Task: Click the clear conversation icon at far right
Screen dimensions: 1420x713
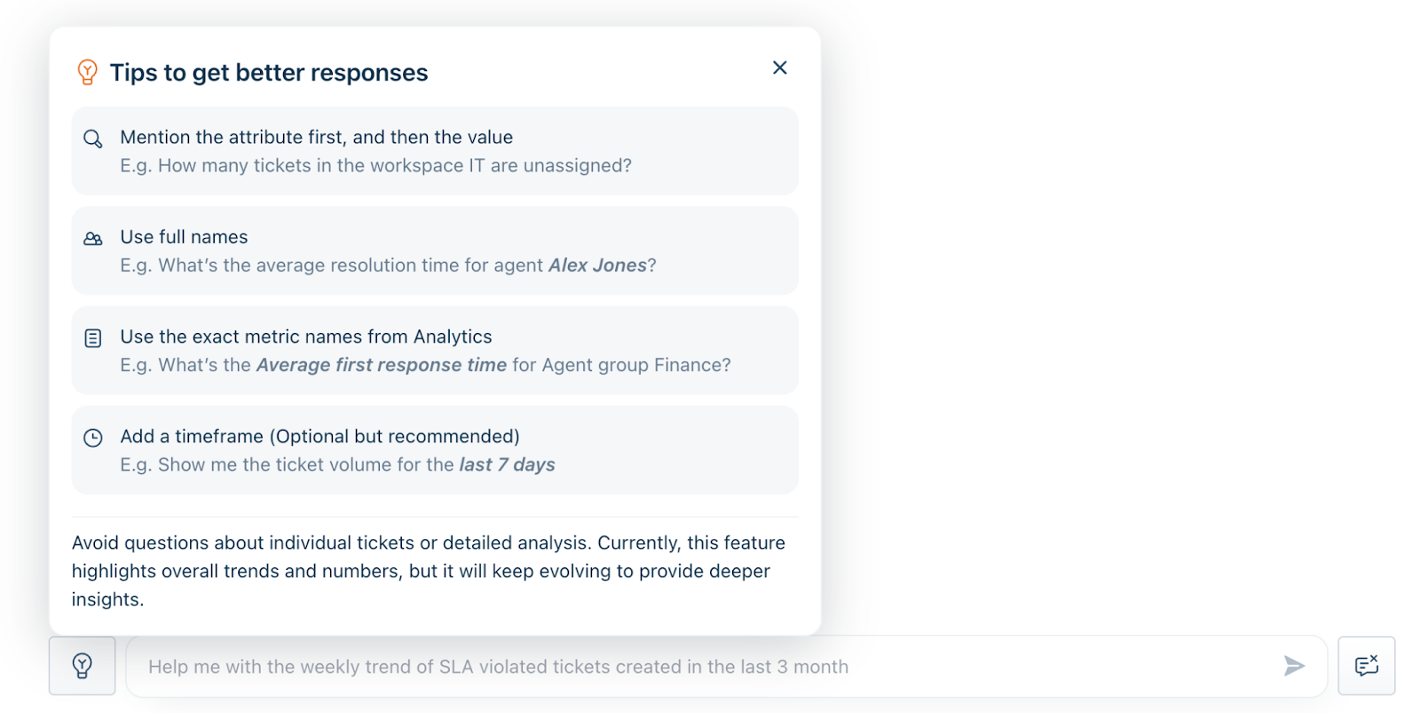Action: point(1366,665)
